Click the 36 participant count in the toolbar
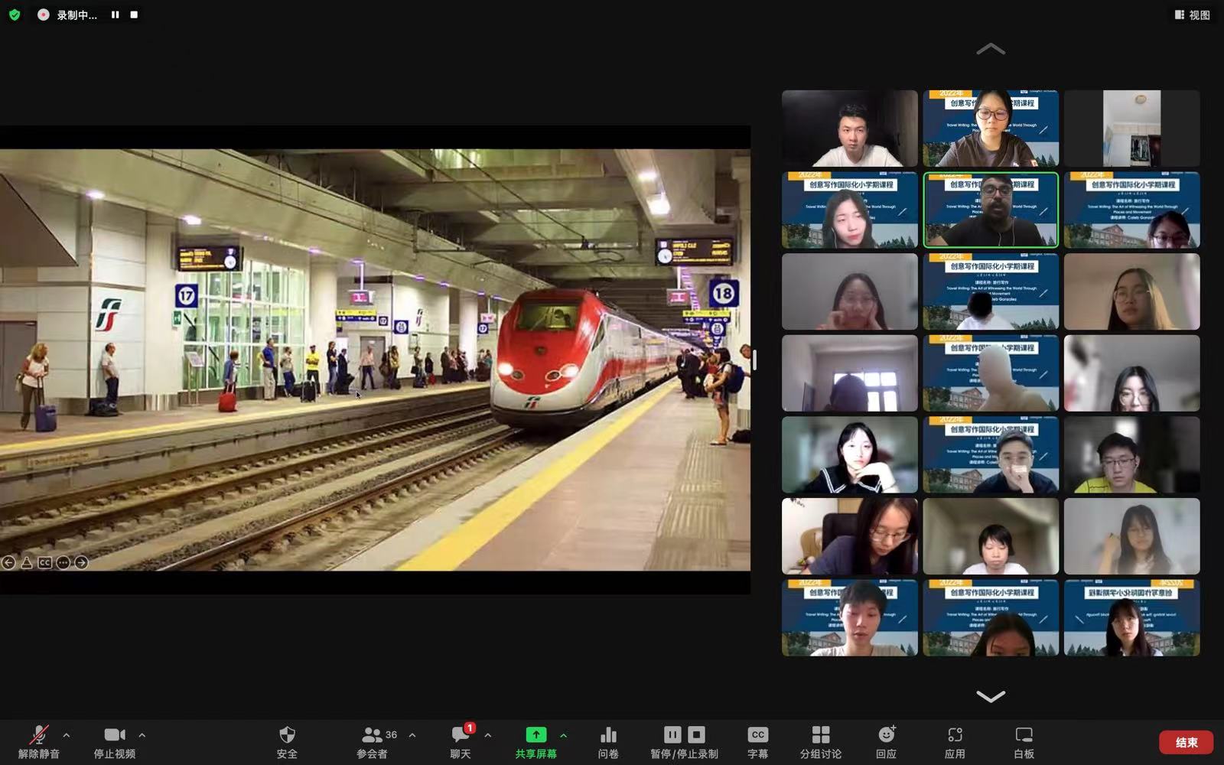The height and width of the screenshot is (765, 1224). [391, 734]
